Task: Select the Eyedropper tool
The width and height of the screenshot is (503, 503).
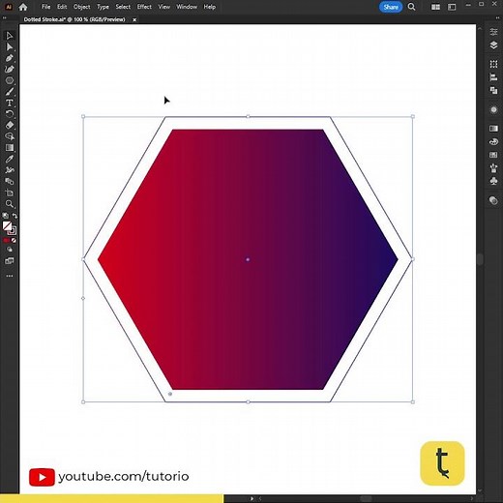Action: [x=9, y=159]
